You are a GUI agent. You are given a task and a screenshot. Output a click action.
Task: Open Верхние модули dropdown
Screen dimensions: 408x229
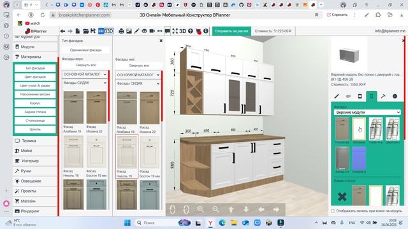coord(367,113)
